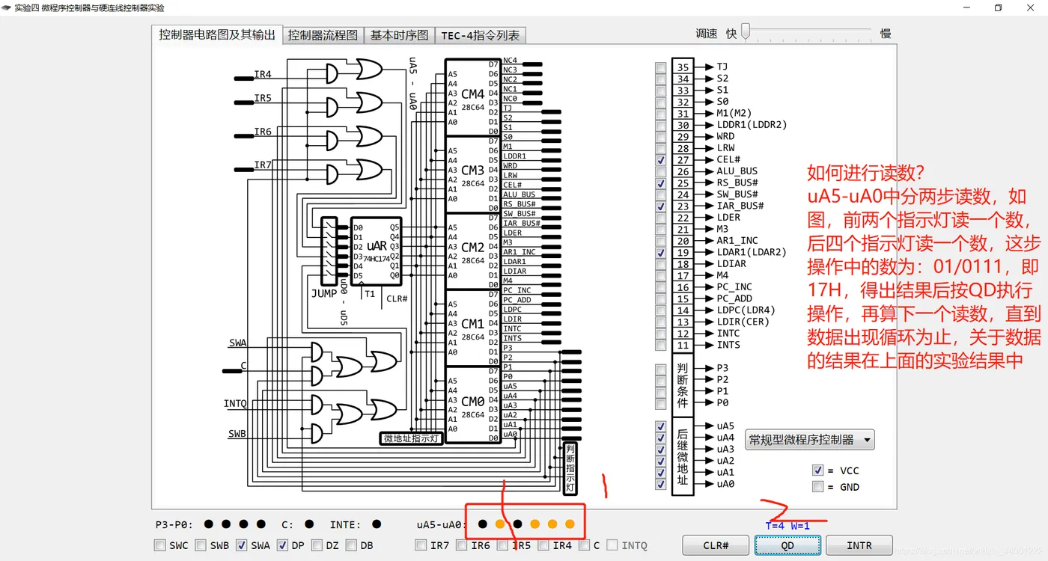Toggle the SWC checkbox
This screenshot has height=561, width=1048.
point(159,545)
